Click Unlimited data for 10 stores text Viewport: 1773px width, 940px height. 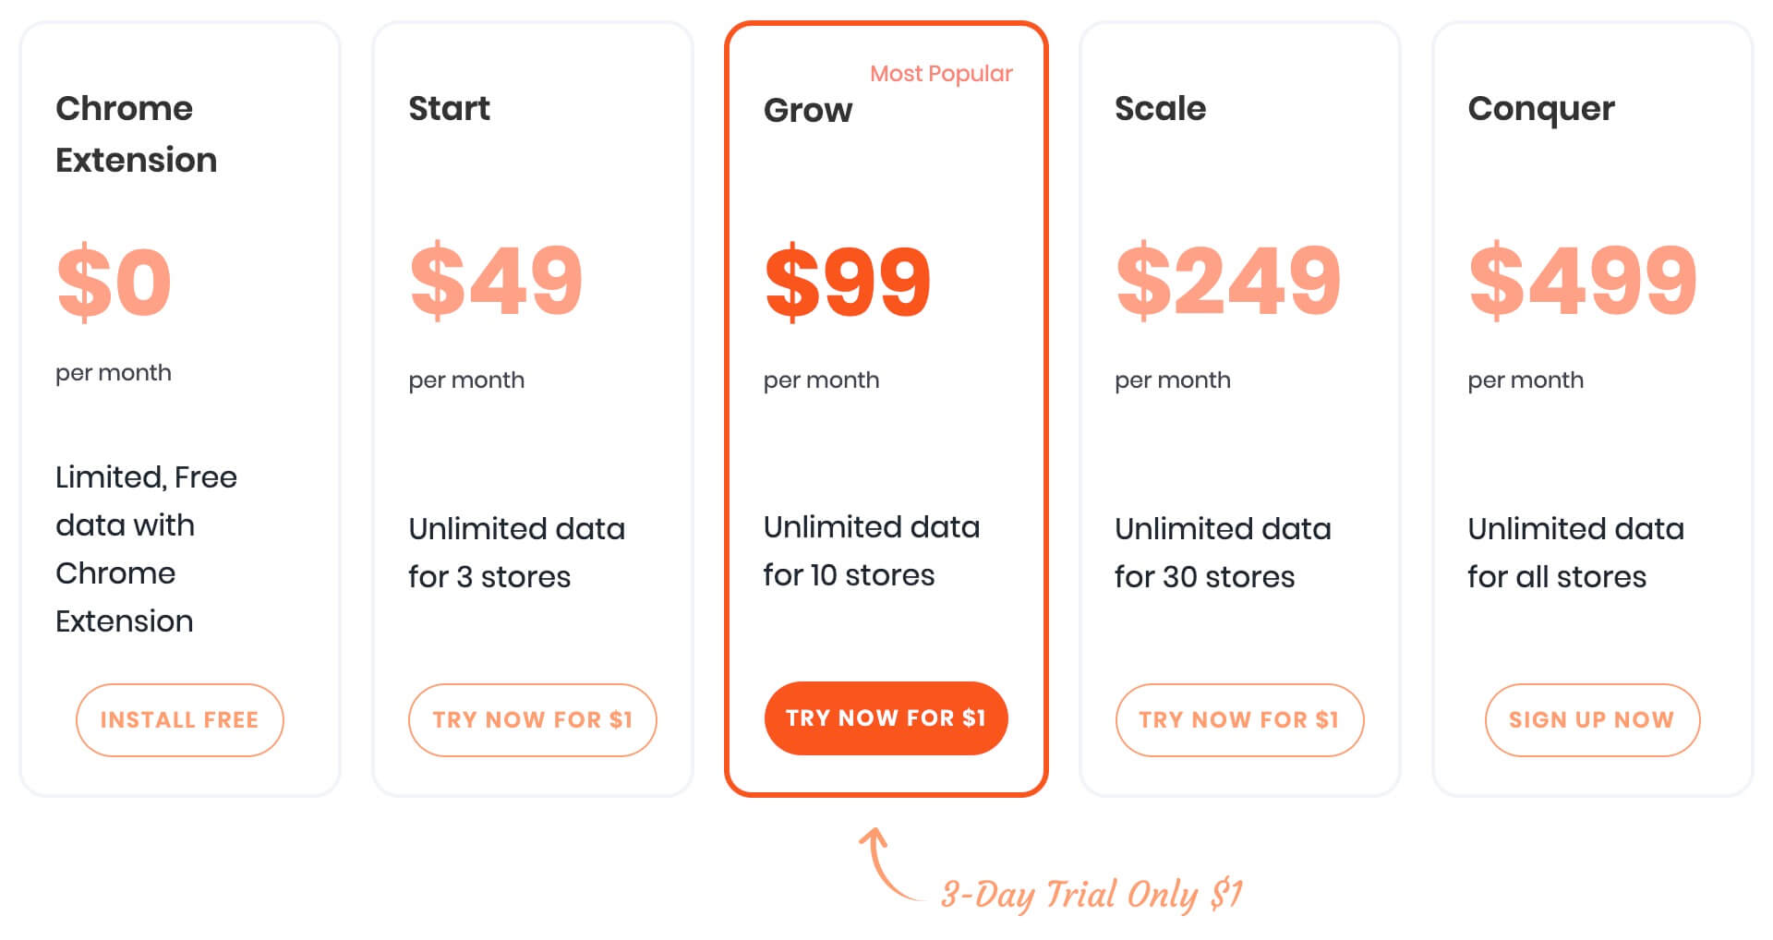[872, 550]
